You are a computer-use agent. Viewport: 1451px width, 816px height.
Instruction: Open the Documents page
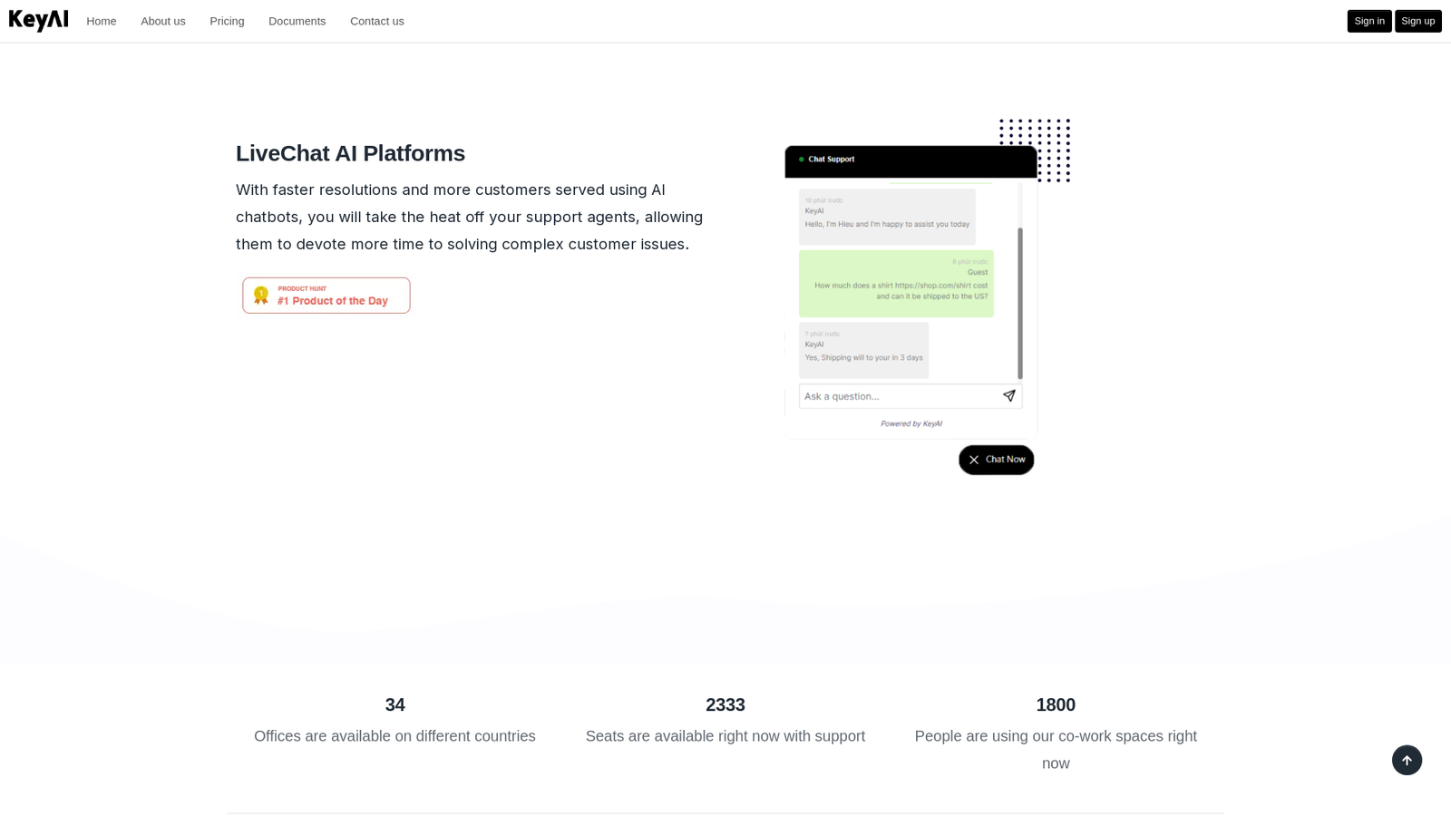coord(297,21)
